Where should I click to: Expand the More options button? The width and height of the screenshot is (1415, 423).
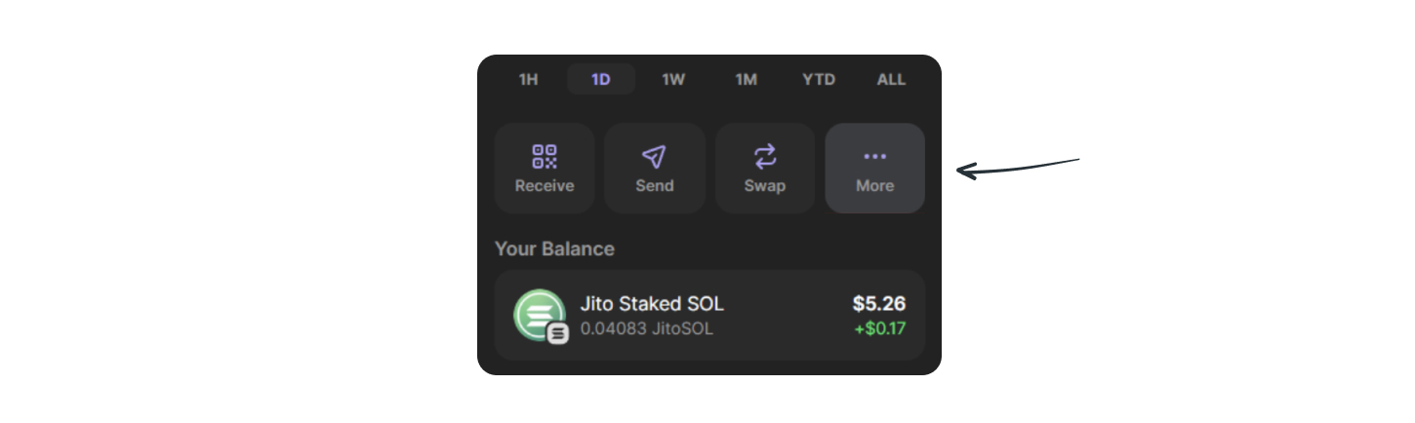click(x=875, y=169)
